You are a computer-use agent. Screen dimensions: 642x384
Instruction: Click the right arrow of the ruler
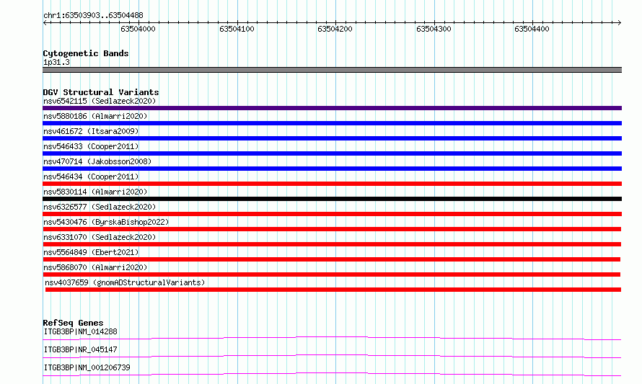tap(619, 23)
